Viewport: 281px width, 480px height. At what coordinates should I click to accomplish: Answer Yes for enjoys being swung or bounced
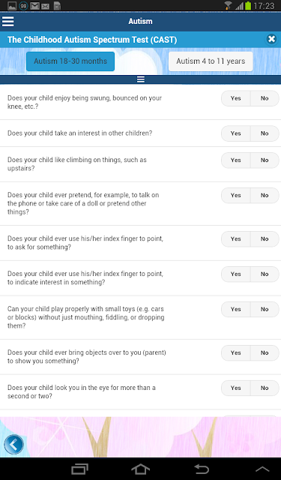[x=236, y=98]
